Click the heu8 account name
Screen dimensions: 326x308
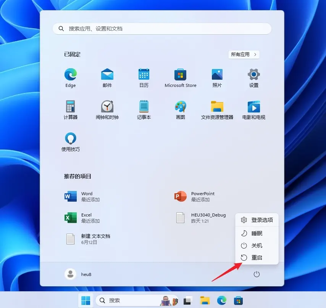pyautogui.click(x=86, y=274)
